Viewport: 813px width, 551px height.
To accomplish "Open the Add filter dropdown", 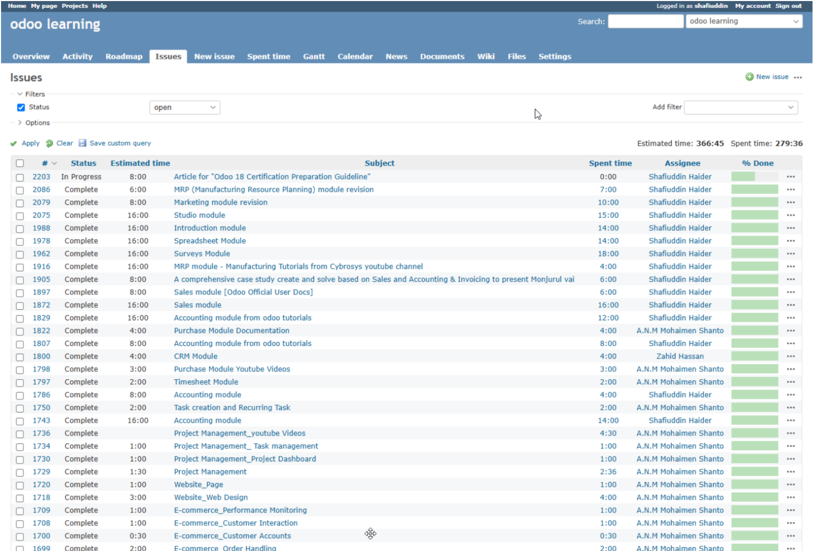I will point(740,107).
